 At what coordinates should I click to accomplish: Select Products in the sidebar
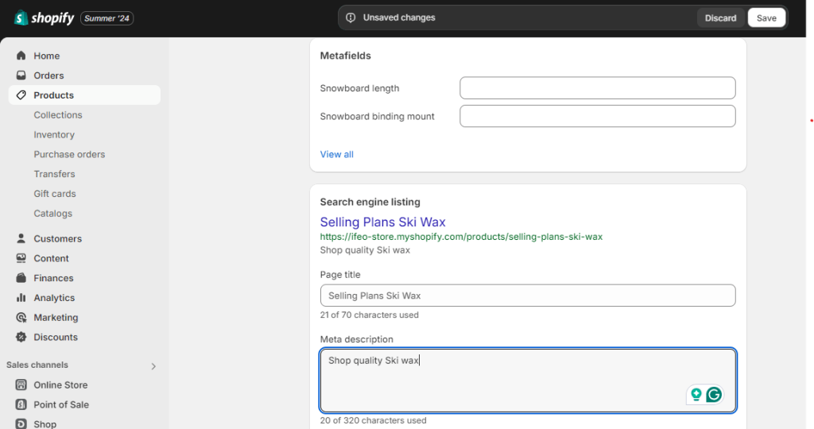[x=84, y=95]
